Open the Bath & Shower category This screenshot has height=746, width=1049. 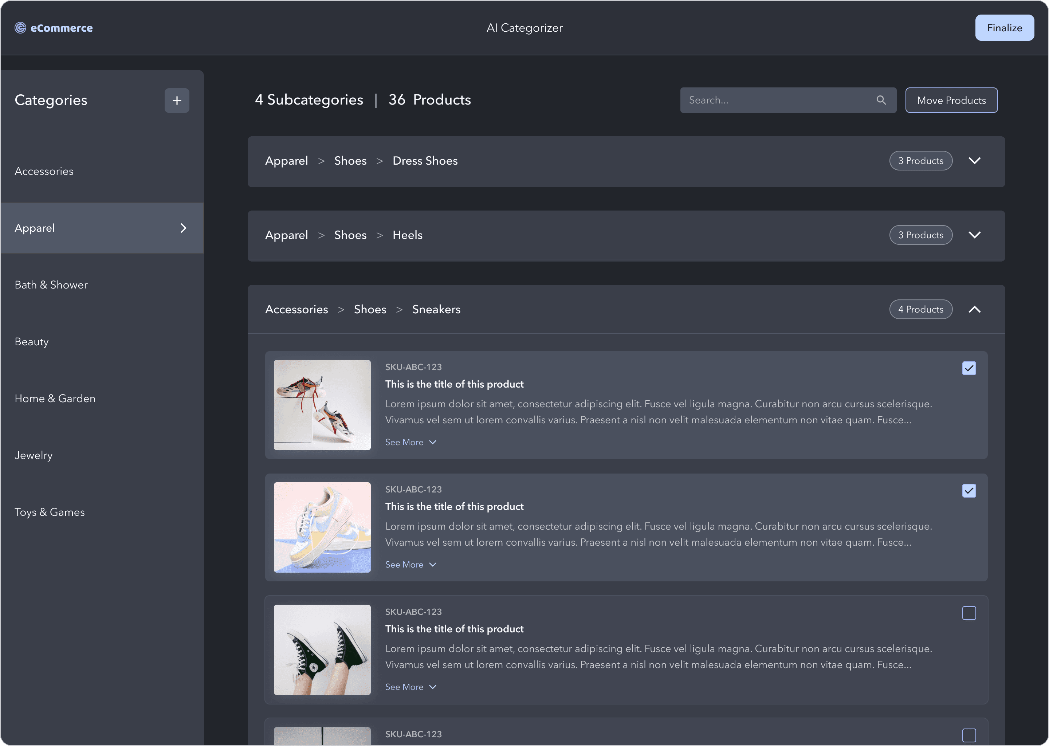[x=51, y=285]
